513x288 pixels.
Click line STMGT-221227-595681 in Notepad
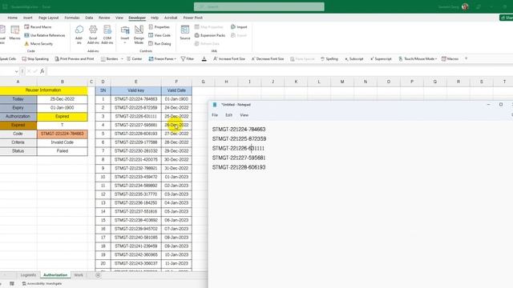click(239, 158)
